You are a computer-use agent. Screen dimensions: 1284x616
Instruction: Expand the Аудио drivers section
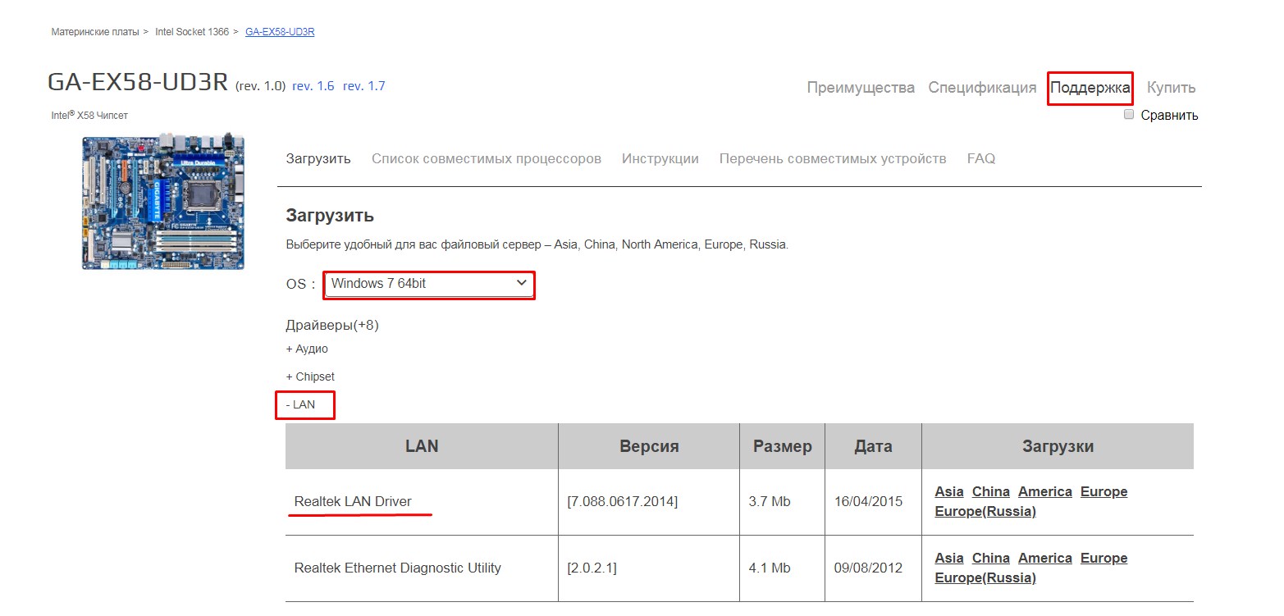point(307,349)
